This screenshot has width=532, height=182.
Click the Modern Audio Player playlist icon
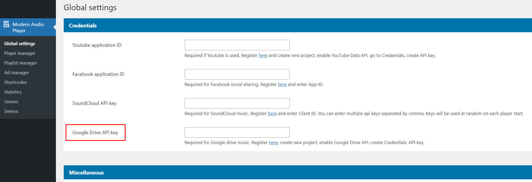(6, 24)
